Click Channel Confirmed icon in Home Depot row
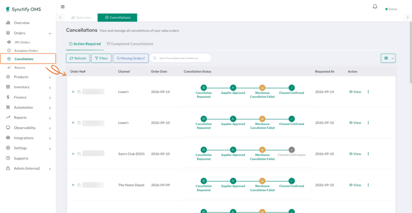 [292, 181]
